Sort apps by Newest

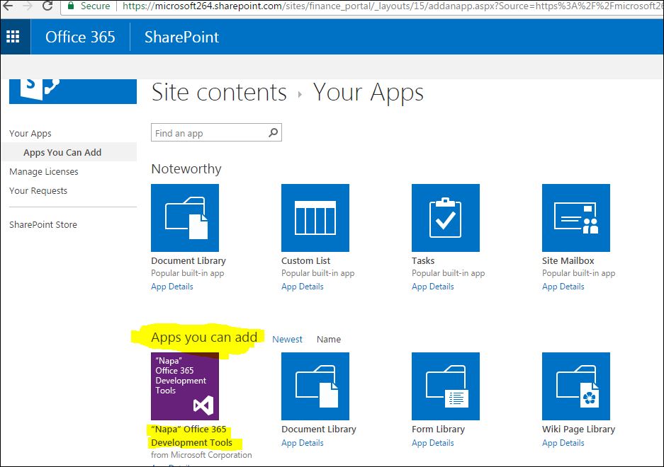[287, 340]
